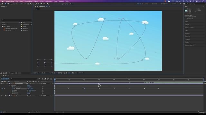Click the new folder icon in the Project panel
This screenshot has height=115, width=206.
point(4,73)
